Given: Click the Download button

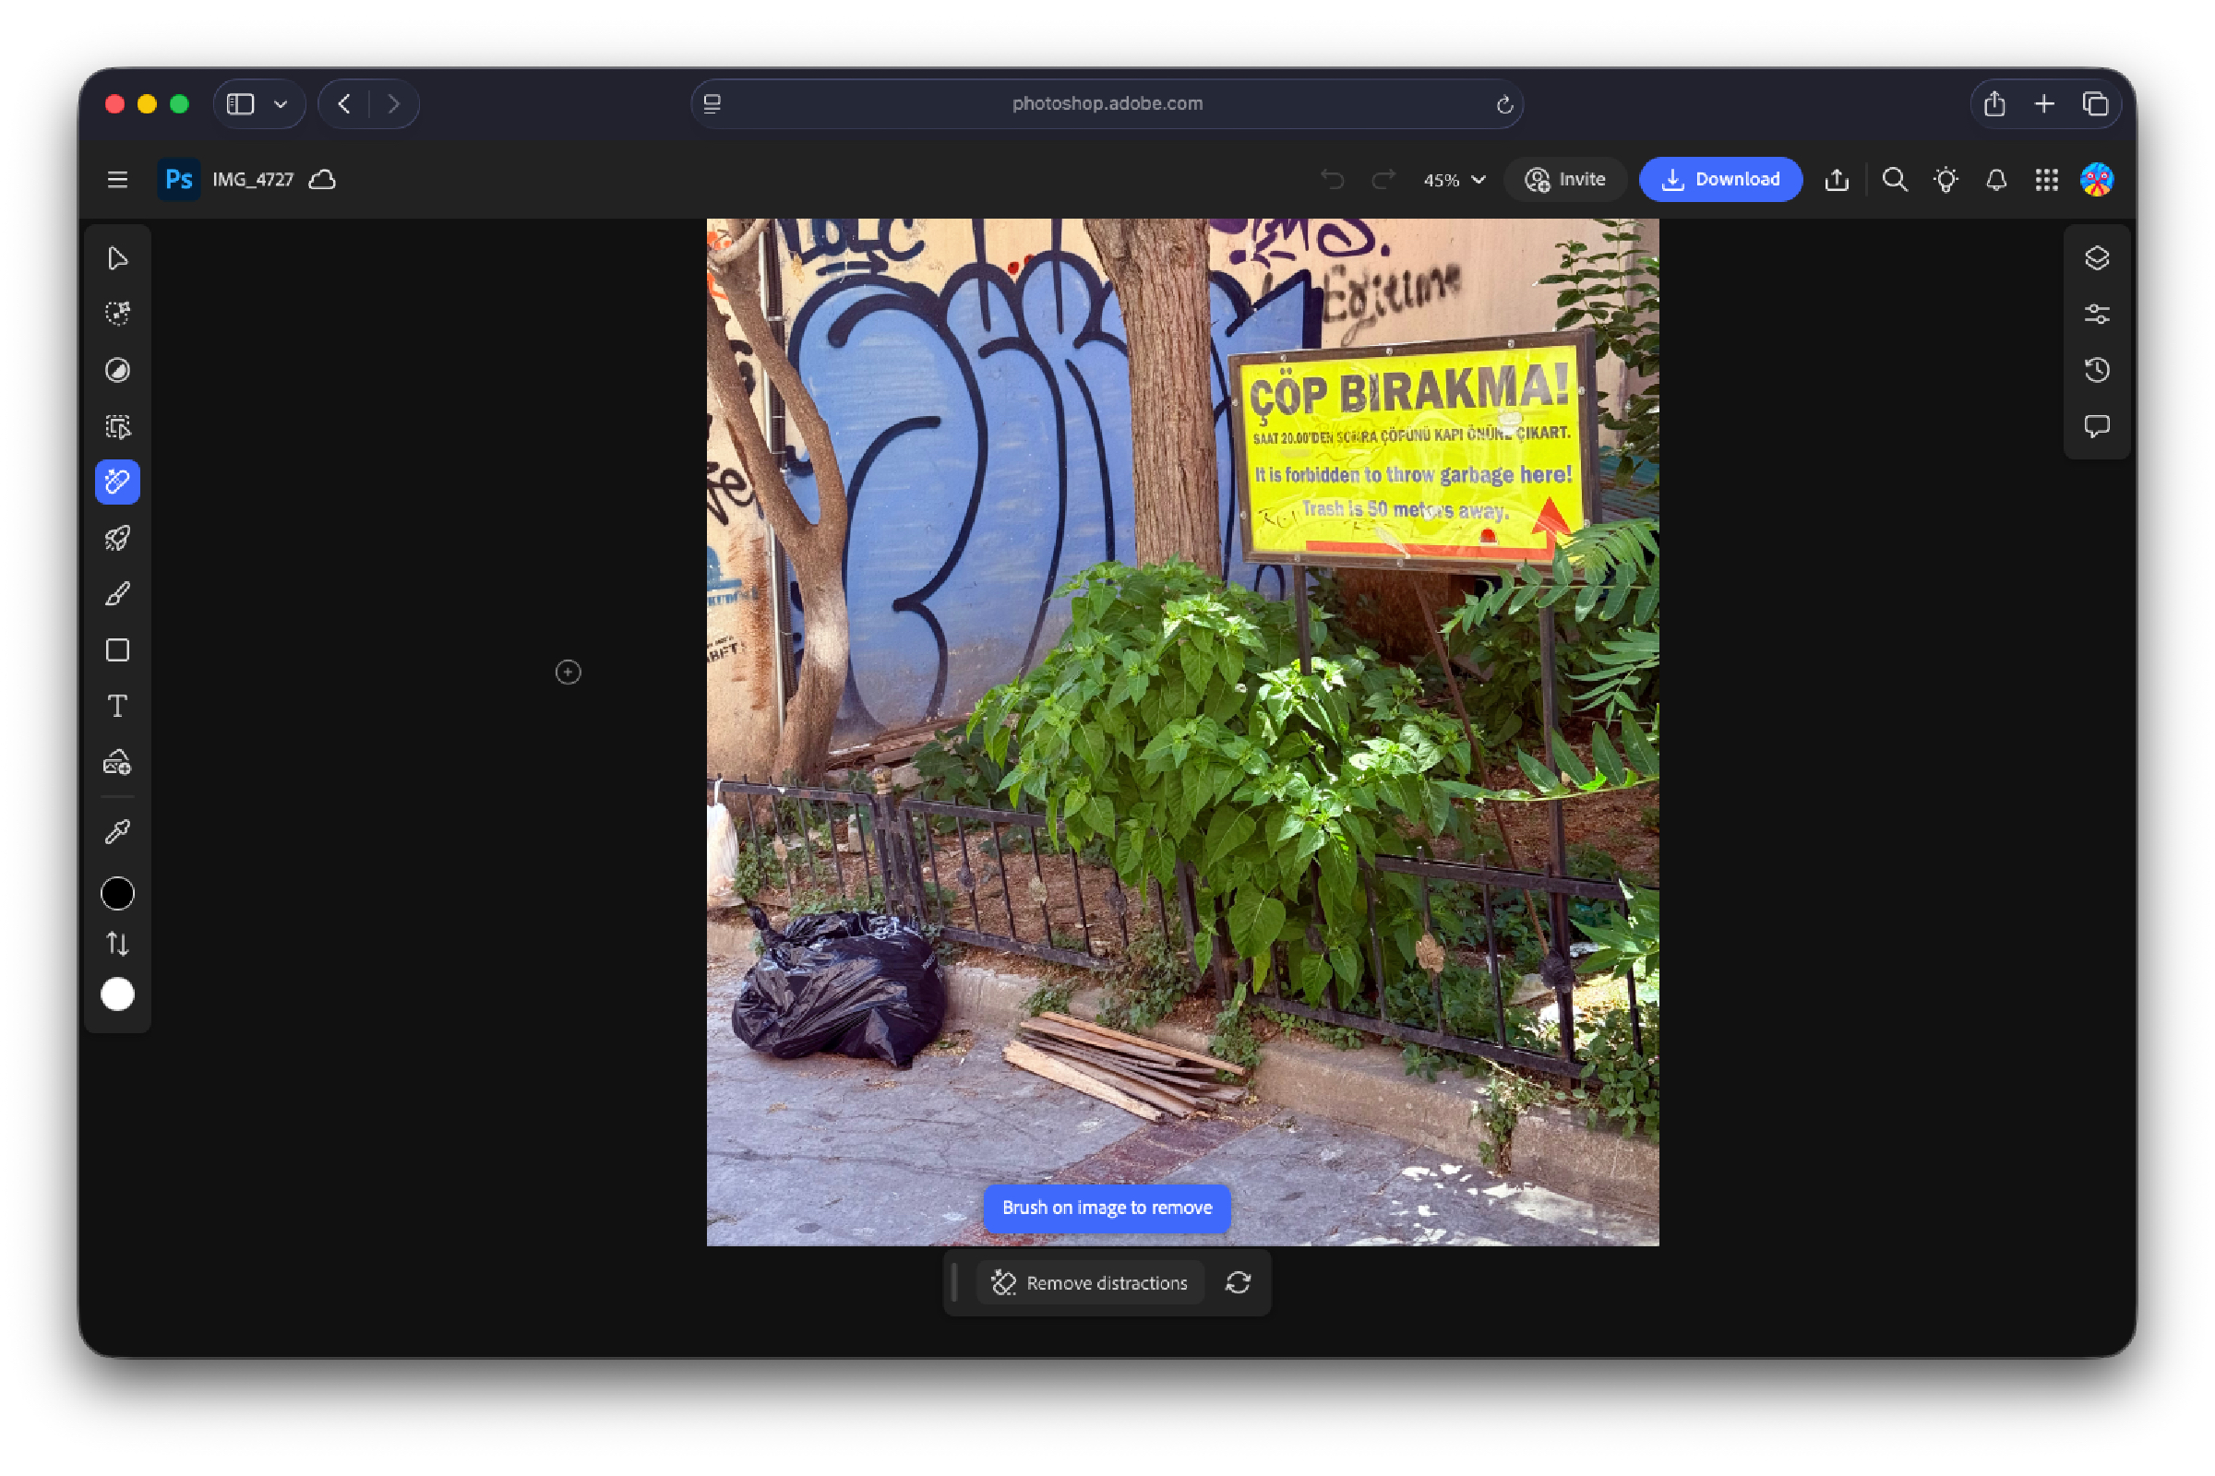Looking at the screenshot, I should [x=1720, y=179].
